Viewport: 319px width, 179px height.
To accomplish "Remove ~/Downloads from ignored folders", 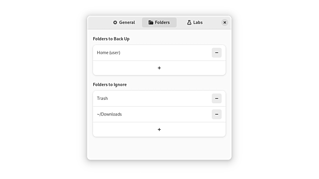I will tap(216, 114).
